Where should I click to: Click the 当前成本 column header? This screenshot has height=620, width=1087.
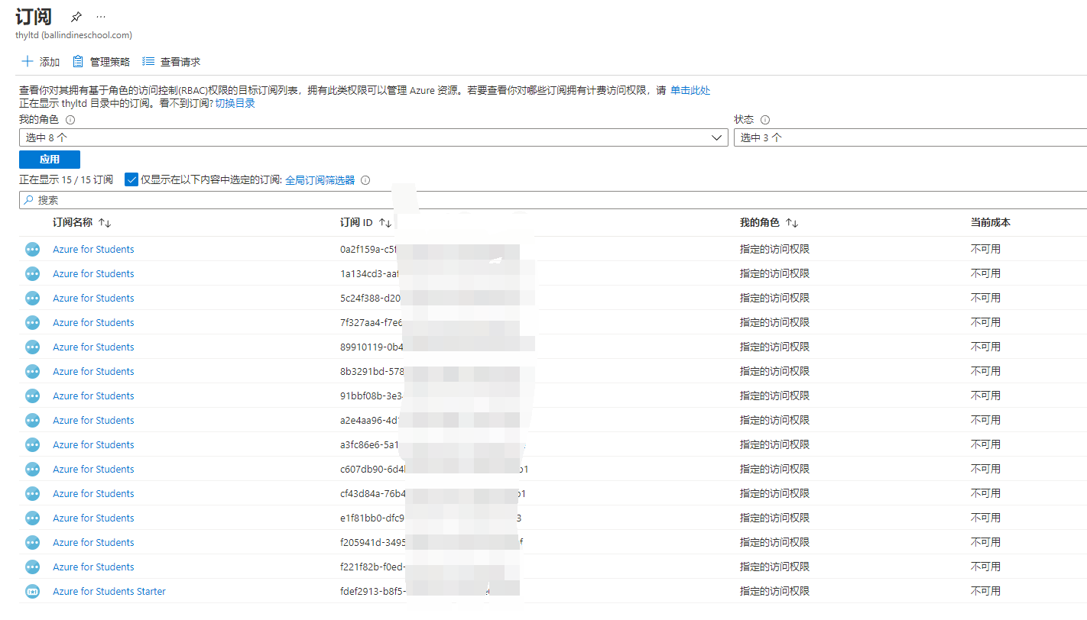pyautogui.click(x=991, y=222)
